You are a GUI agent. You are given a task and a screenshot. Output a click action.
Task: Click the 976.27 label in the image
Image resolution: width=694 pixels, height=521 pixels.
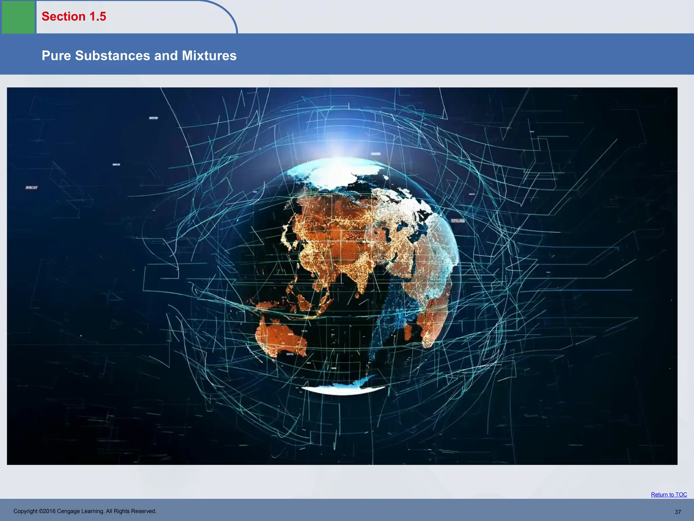pos(32,188)
